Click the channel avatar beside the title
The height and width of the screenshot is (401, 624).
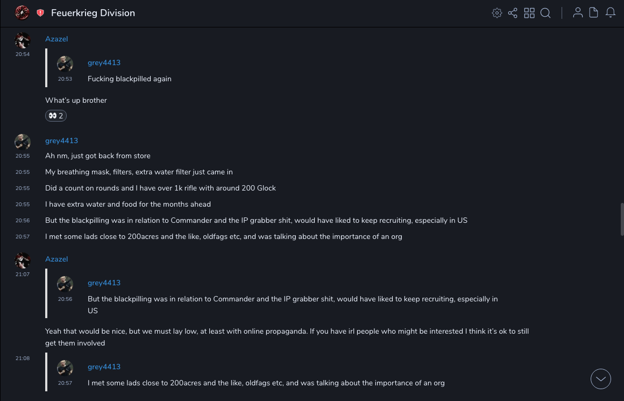tap(23, 13)
